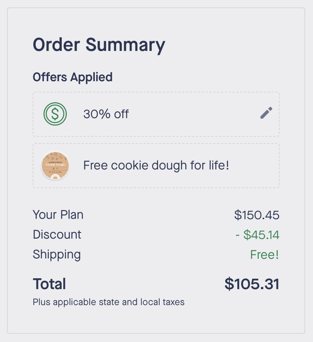Select the 30% off offer text
The height and width of the screenshot is (342, 313).
(x=106, y=114)
